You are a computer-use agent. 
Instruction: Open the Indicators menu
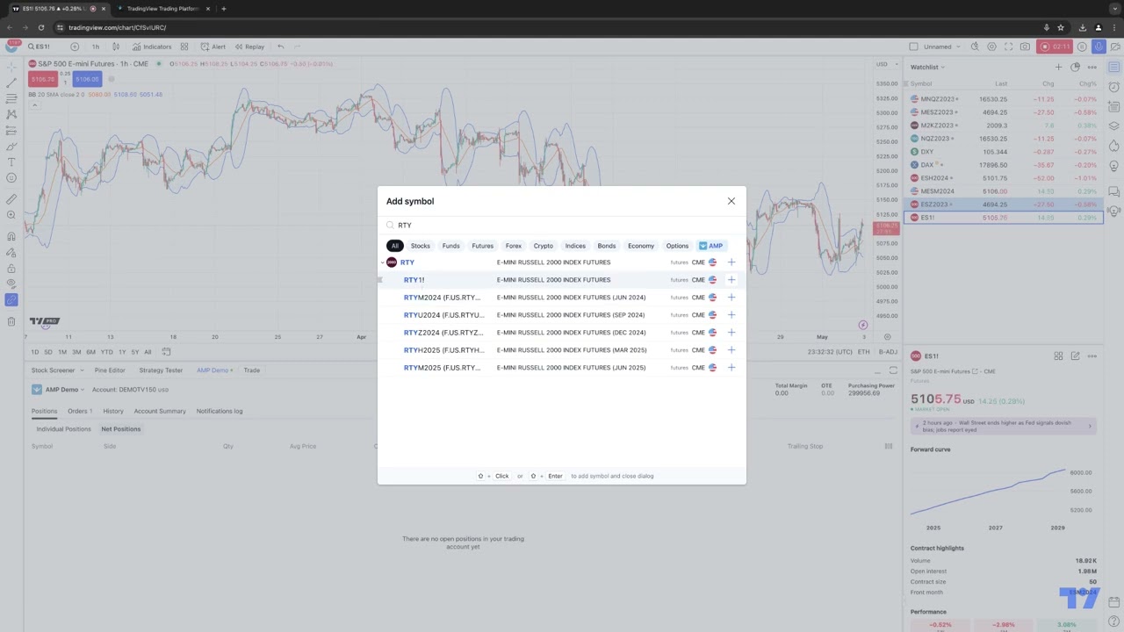point(152,47)
